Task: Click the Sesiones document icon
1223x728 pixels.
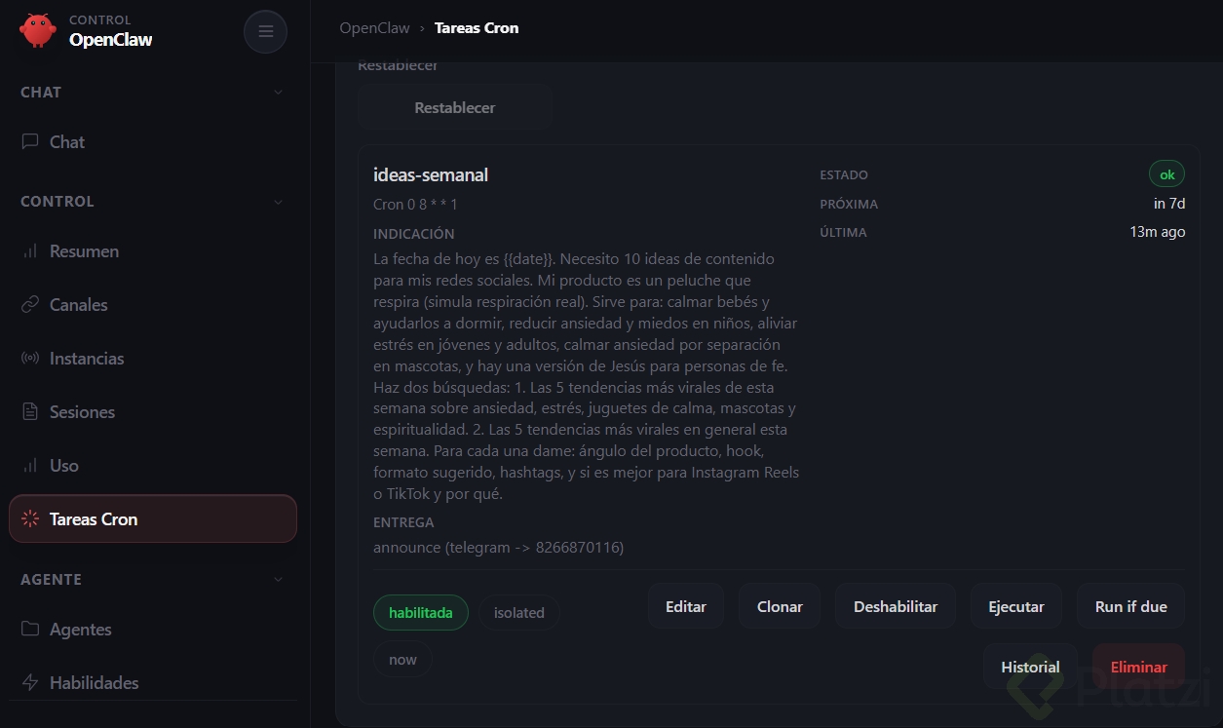Action: coord(30,412)
